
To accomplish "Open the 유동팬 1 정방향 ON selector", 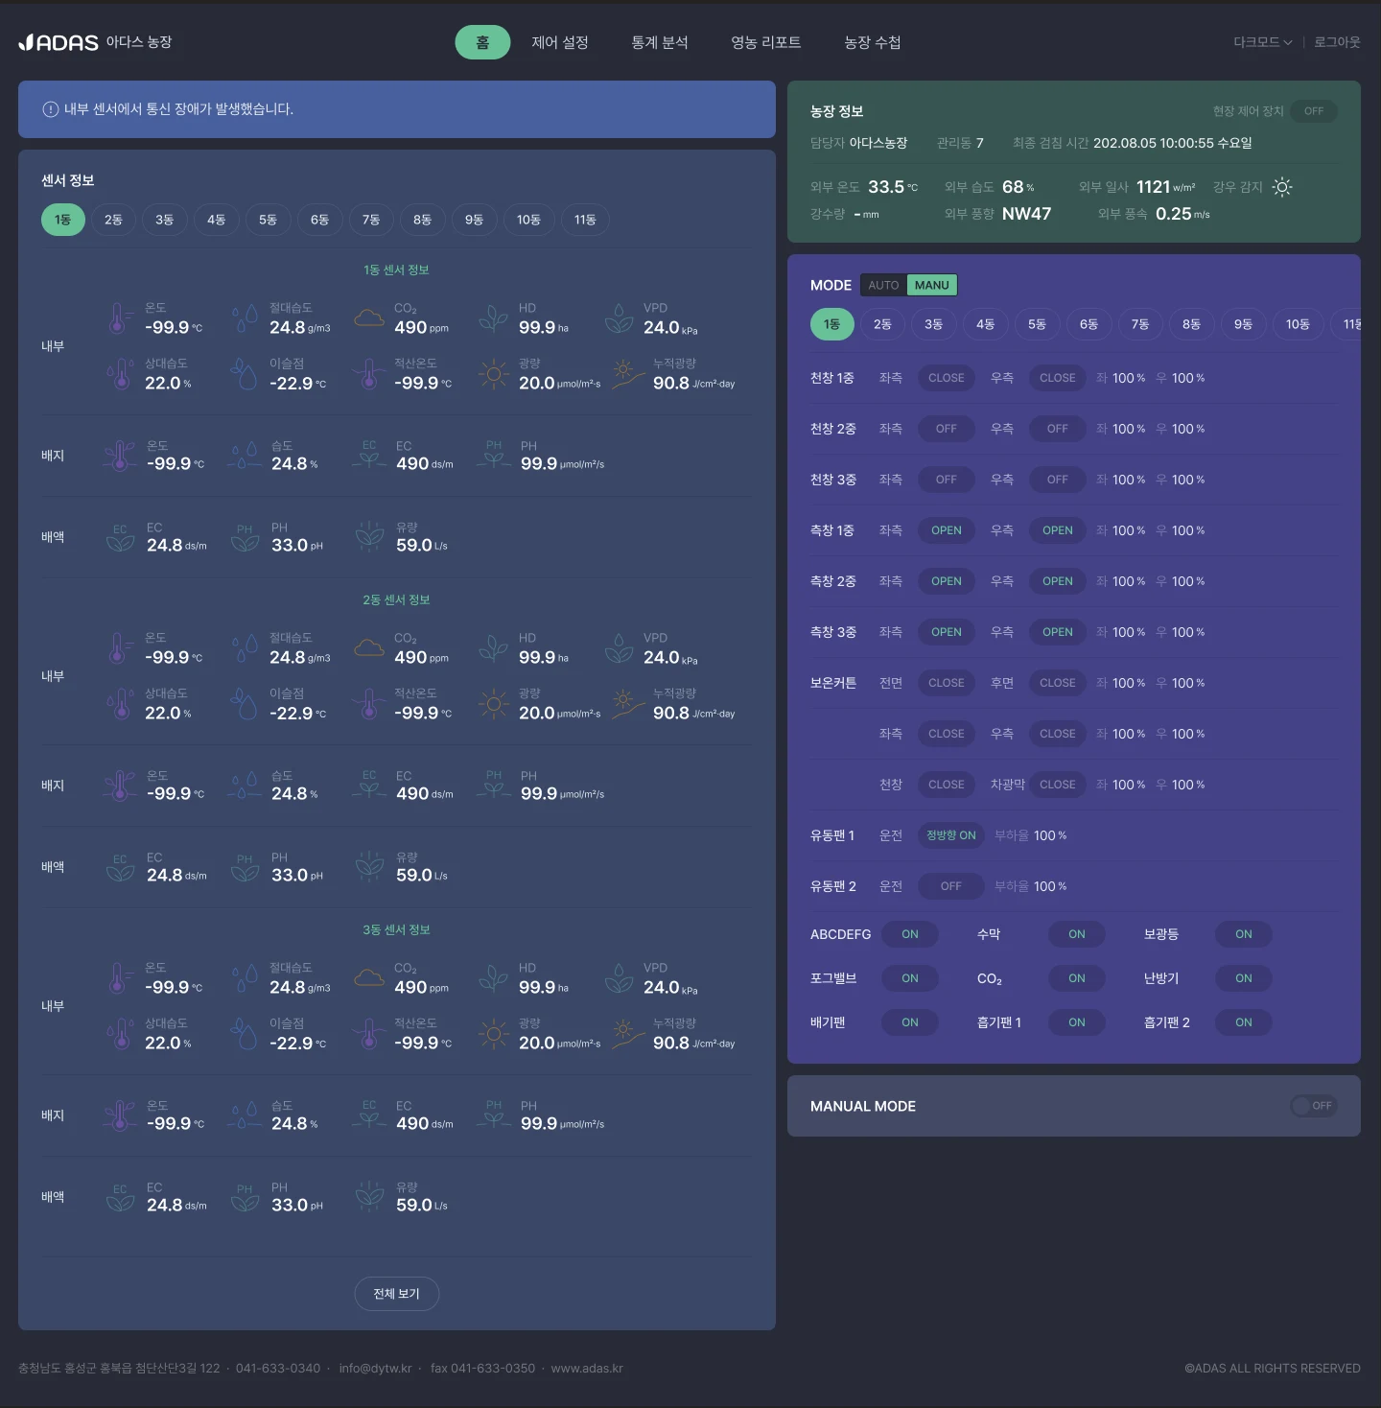I will point(951,835).
